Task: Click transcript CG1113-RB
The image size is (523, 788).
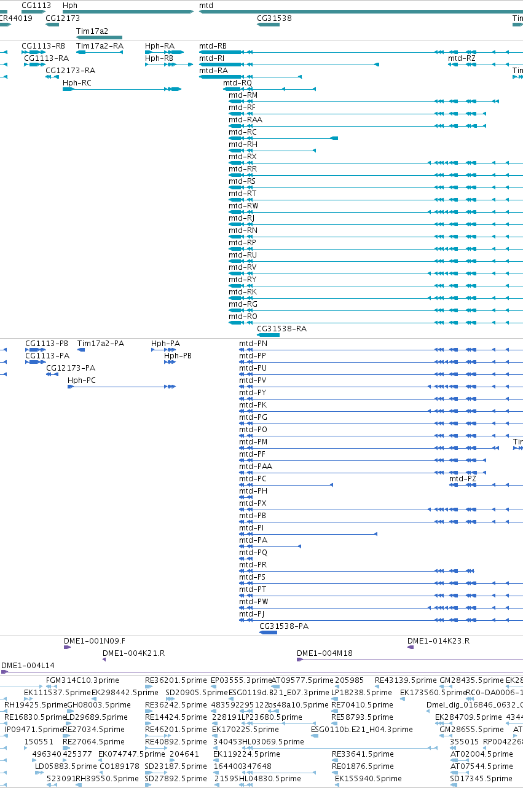Action: tap(43, 46)
